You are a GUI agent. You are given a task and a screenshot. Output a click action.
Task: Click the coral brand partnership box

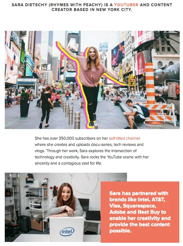140,212
